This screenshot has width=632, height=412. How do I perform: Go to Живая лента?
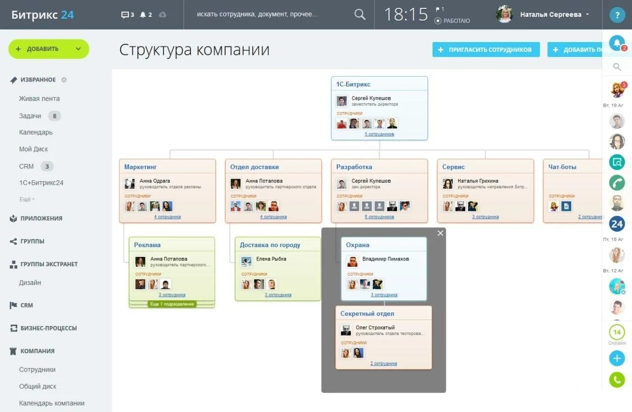click(x=39, y=98)
